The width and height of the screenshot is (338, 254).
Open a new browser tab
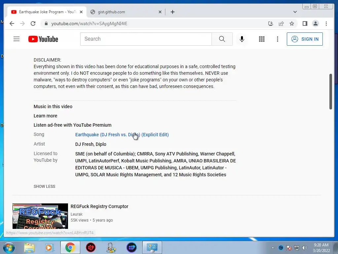[x=172, y=12]
